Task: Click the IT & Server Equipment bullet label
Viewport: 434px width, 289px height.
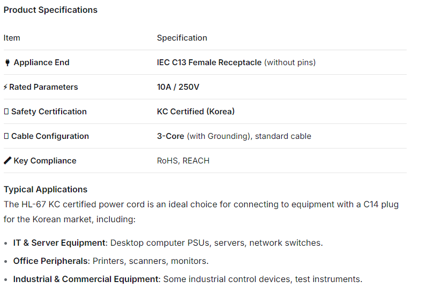Action: pos(59,243)
